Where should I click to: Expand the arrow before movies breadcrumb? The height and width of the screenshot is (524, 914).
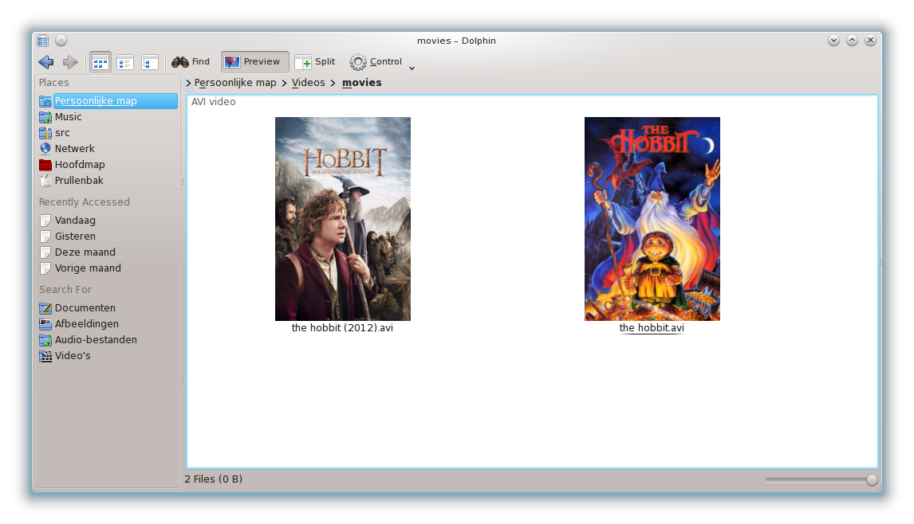tap(333, 84)
